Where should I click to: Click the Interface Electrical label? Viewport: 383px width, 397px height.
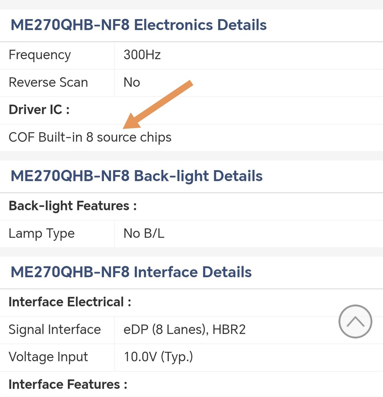tap(69, 302)
